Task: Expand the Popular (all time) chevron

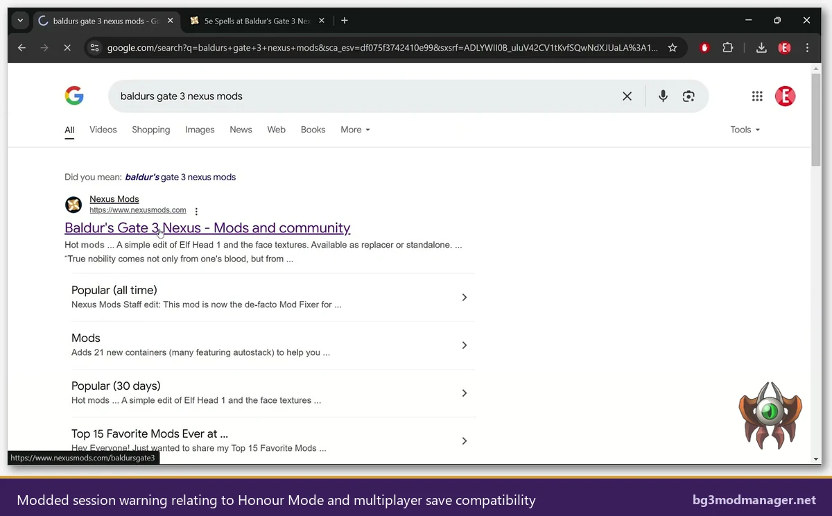Action: click(465, 298)
